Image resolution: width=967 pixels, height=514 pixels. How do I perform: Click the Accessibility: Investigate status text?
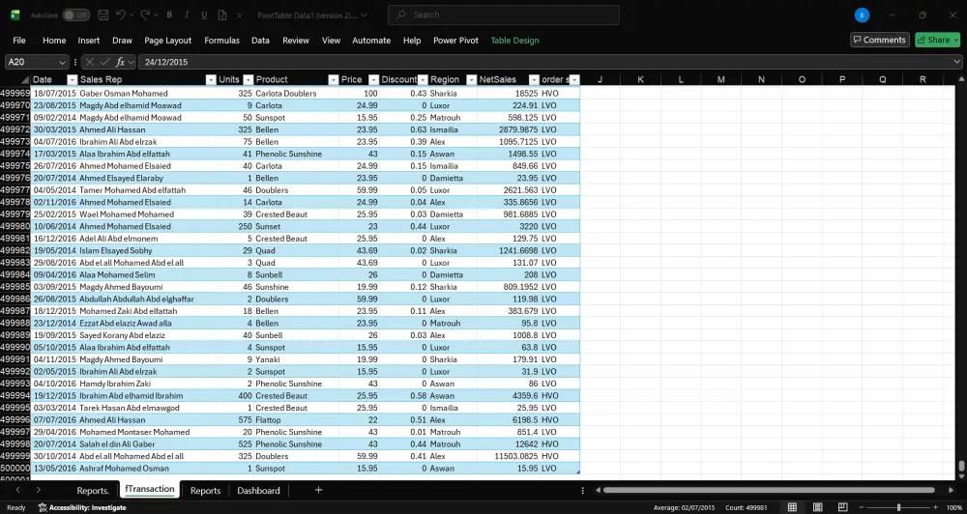click(88, 508)
